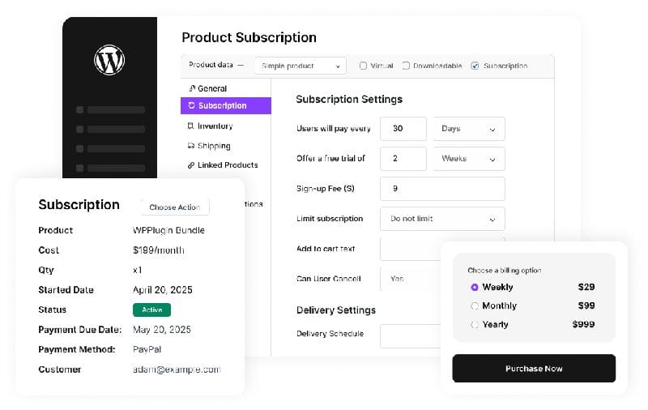Switch to Linked Products tab
648x410 pixels.
tap(226, 165)
